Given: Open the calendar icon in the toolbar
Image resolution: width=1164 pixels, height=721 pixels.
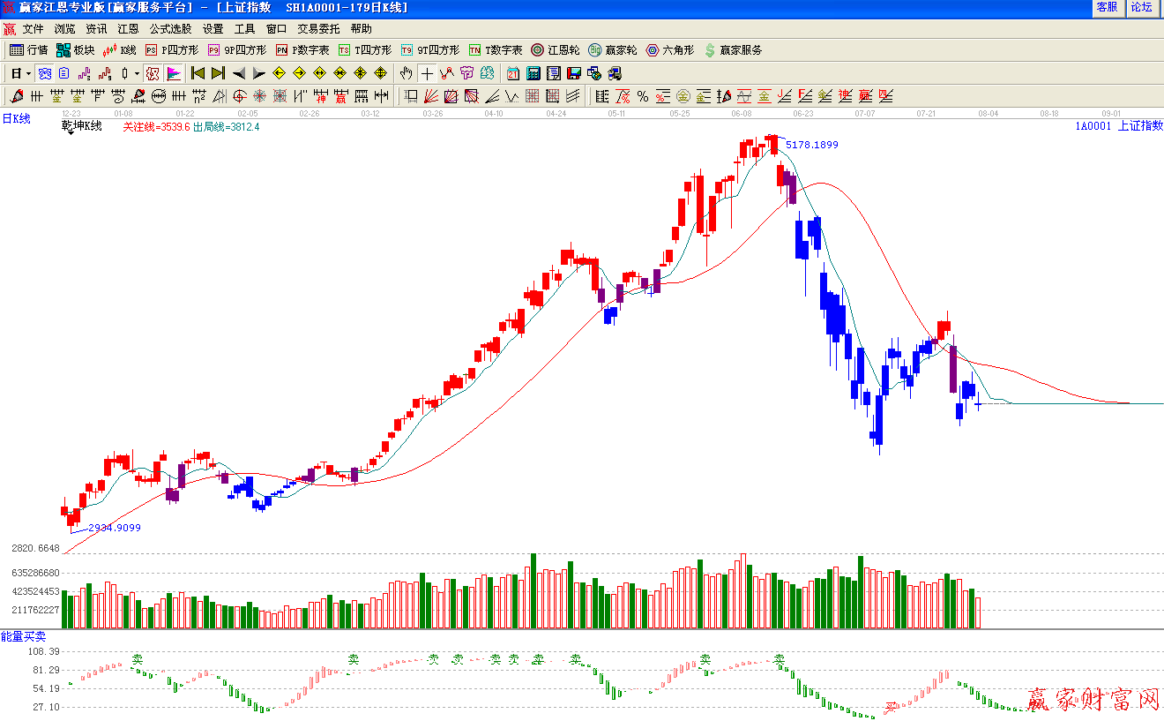Looking at the screenshot, I should point(513,73).
